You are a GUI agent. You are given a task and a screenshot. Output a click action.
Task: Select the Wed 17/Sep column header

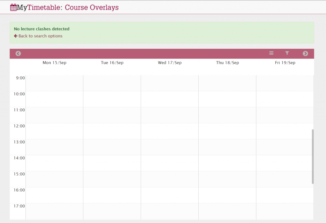click(170, 63)
